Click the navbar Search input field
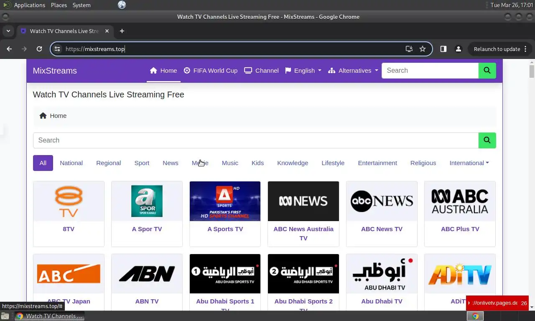This screenshot has width=535, height=321. tap(430, 71)
